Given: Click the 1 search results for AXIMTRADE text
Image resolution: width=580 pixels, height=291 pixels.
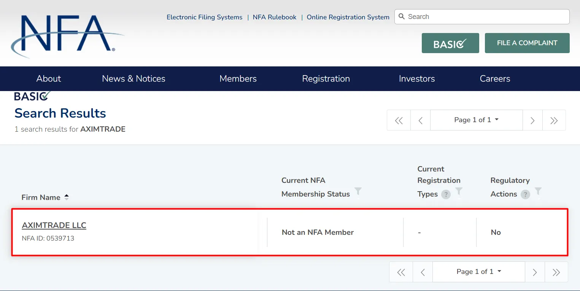Looking at the screenshot, I should click(x=70, y=129).
